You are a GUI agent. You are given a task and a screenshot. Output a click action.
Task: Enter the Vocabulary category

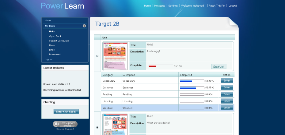(x=226, y=81)
